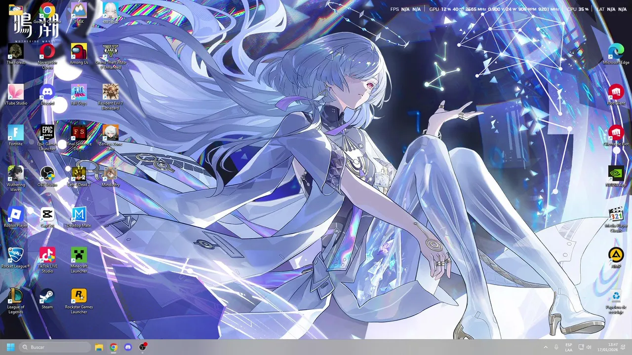Open the Google Chrome desktop shortcut

[47, 13]
